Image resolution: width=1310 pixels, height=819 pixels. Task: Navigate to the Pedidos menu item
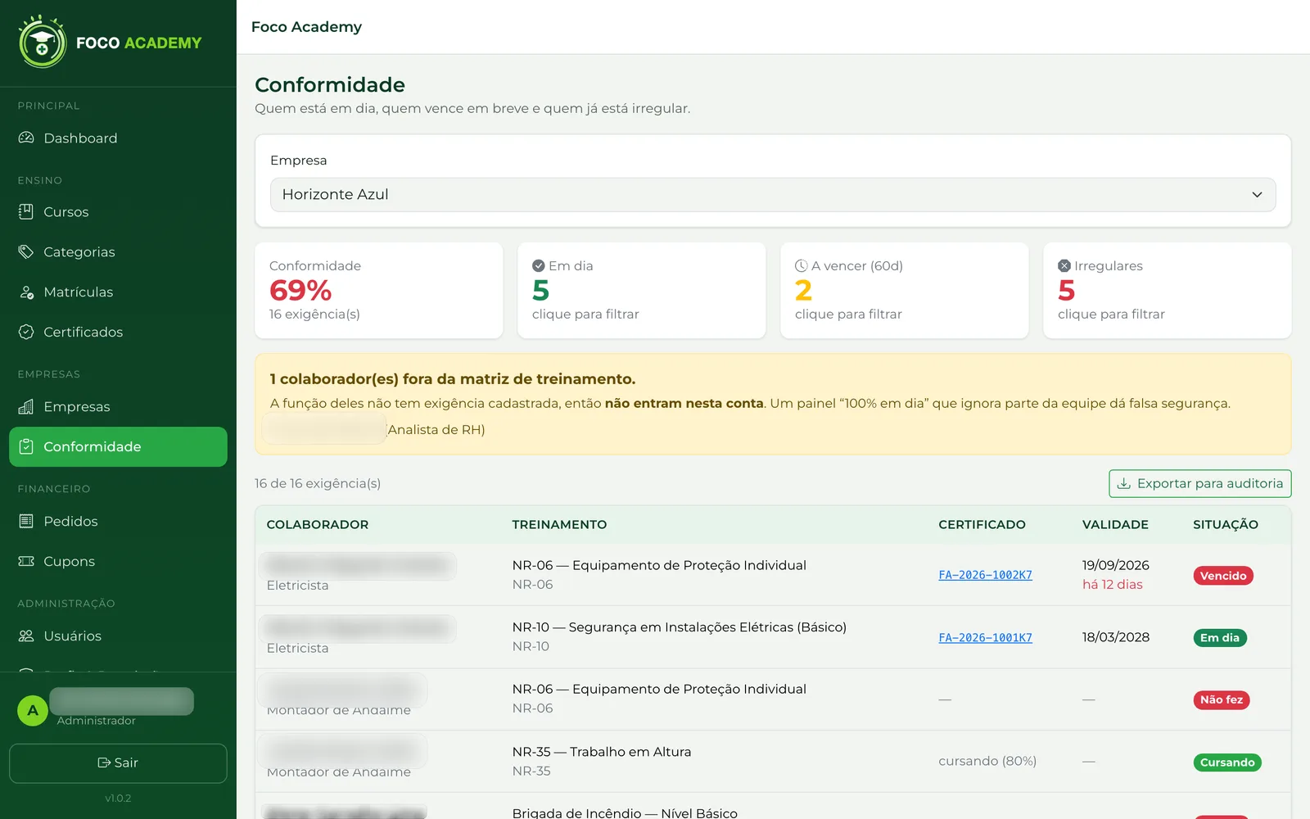[118, 521]
